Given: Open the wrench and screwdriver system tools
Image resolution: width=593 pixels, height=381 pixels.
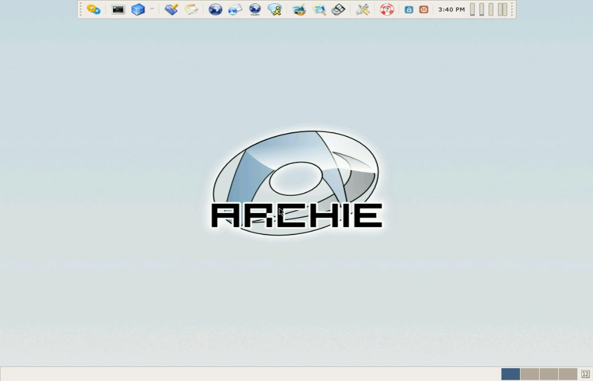Looking at the screenshot, I should click(x=363, y=9).
